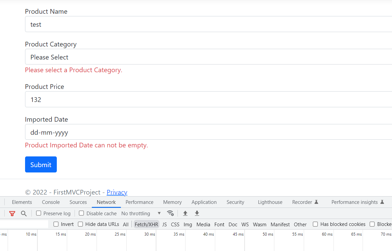Screen dimensions: 392x251
Task: Open network conditions settings icon
Action: click(170, 213)
